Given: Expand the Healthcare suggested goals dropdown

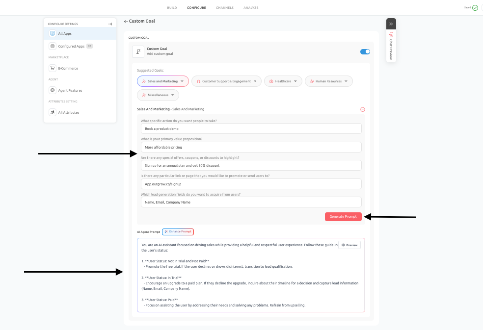Looking at the screenshot, I should (x=283, y=81).
